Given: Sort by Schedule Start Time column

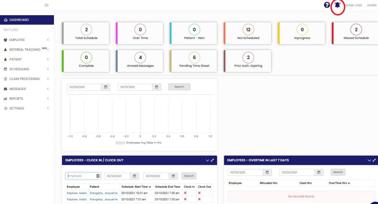Looking at the screenshot, I should (136, 187).
